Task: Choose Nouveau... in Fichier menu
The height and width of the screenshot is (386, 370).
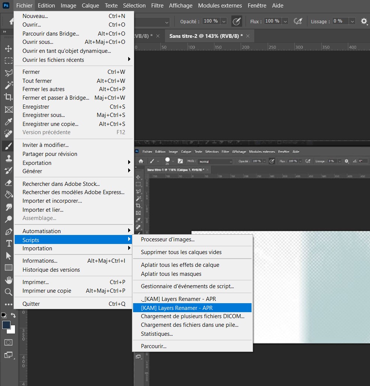Action: pos(73,16)
